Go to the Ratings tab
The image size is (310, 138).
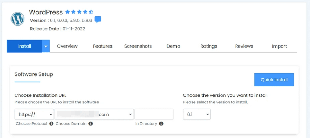pos(209,46)
